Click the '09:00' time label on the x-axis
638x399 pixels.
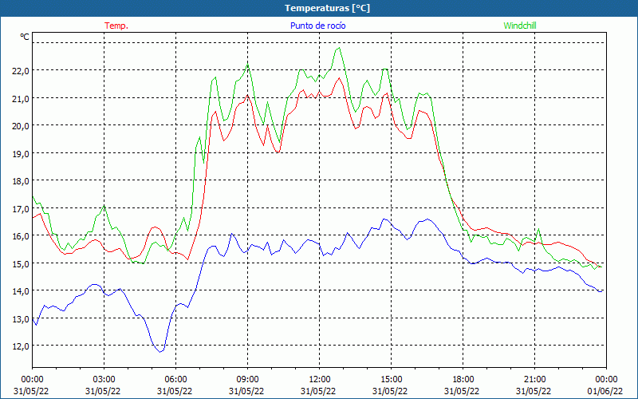(x=247, y=380)
